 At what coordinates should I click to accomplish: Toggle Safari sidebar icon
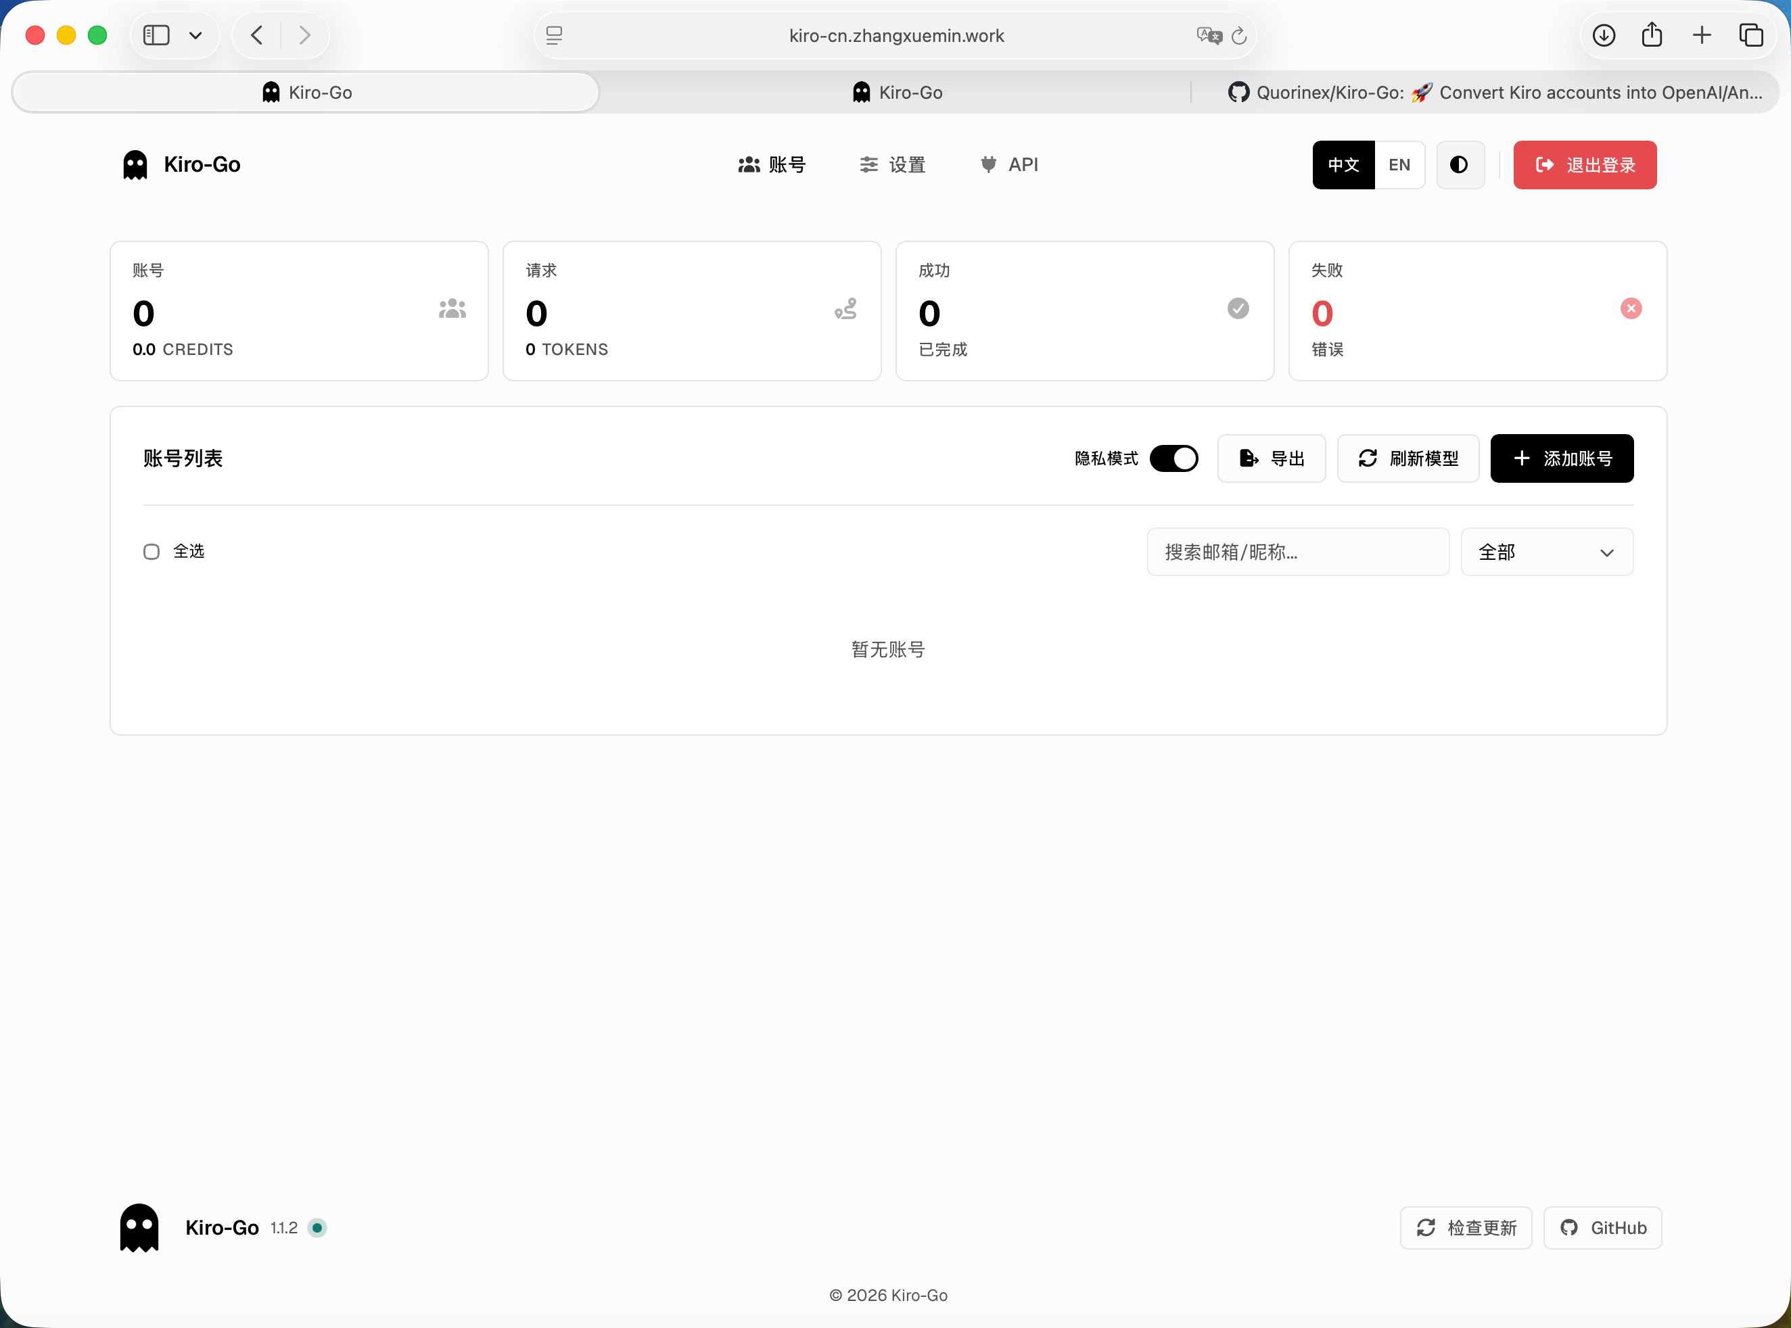[156, 35]
